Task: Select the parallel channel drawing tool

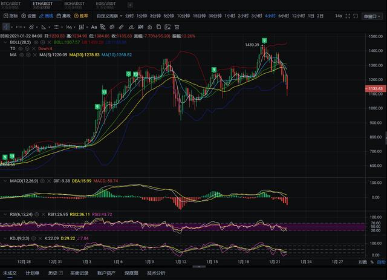Action: pos(31,27)
